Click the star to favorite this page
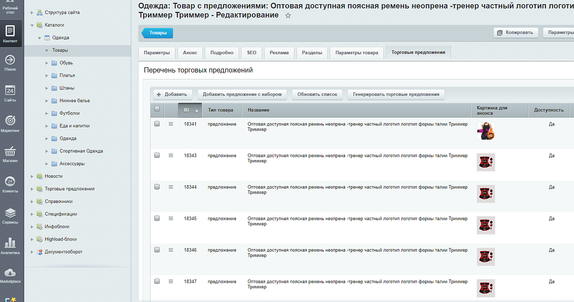574x302 pixels. click(x=288, y=16)
